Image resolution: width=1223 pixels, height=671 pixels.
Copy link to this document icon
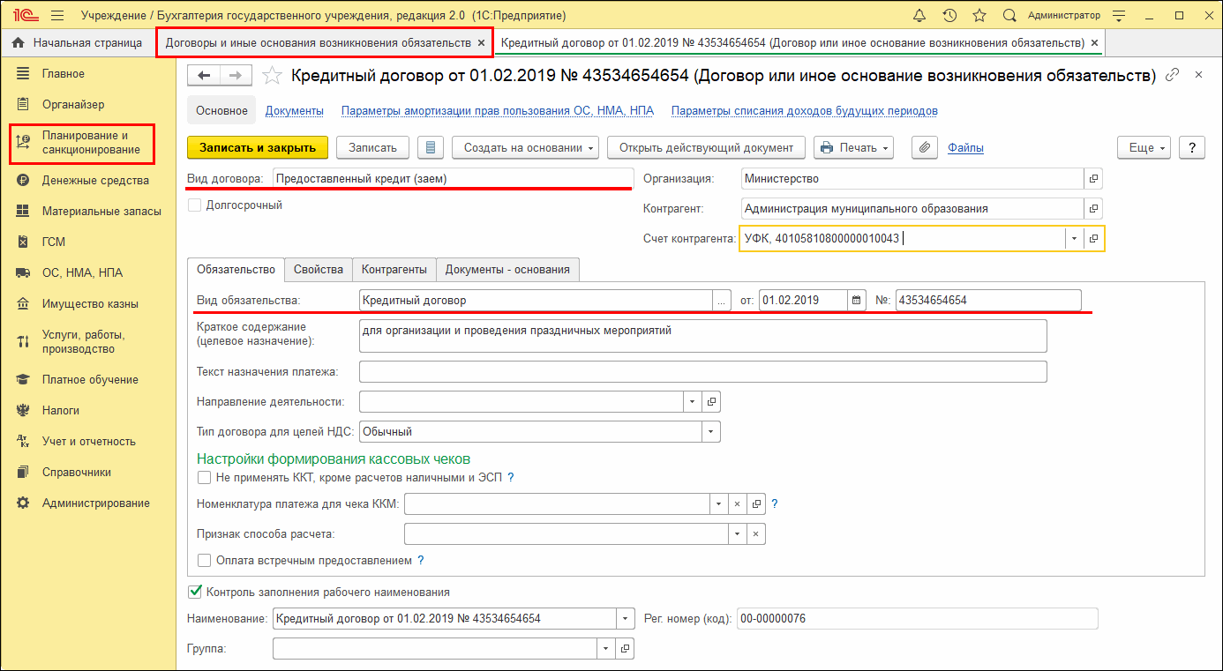(1173, 75)
